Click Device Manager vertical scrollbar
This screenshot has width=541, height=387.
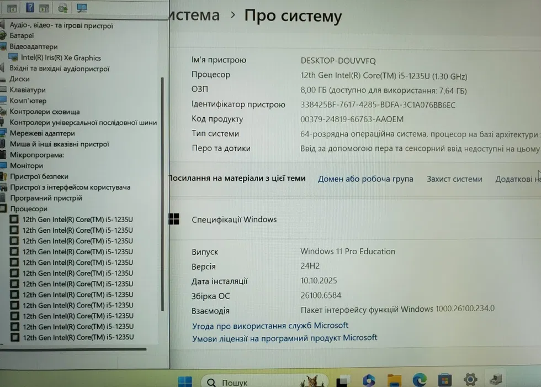162,193
